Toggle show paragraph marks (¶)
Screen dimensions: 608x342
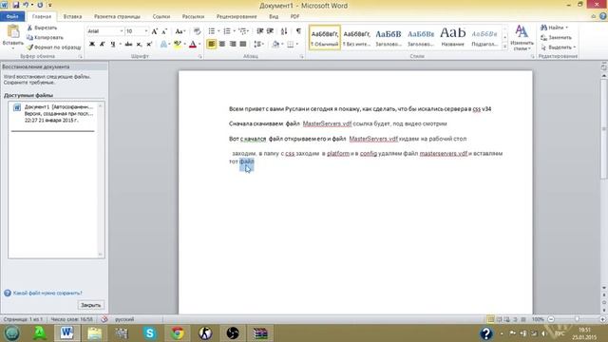(x=298, y=31)
